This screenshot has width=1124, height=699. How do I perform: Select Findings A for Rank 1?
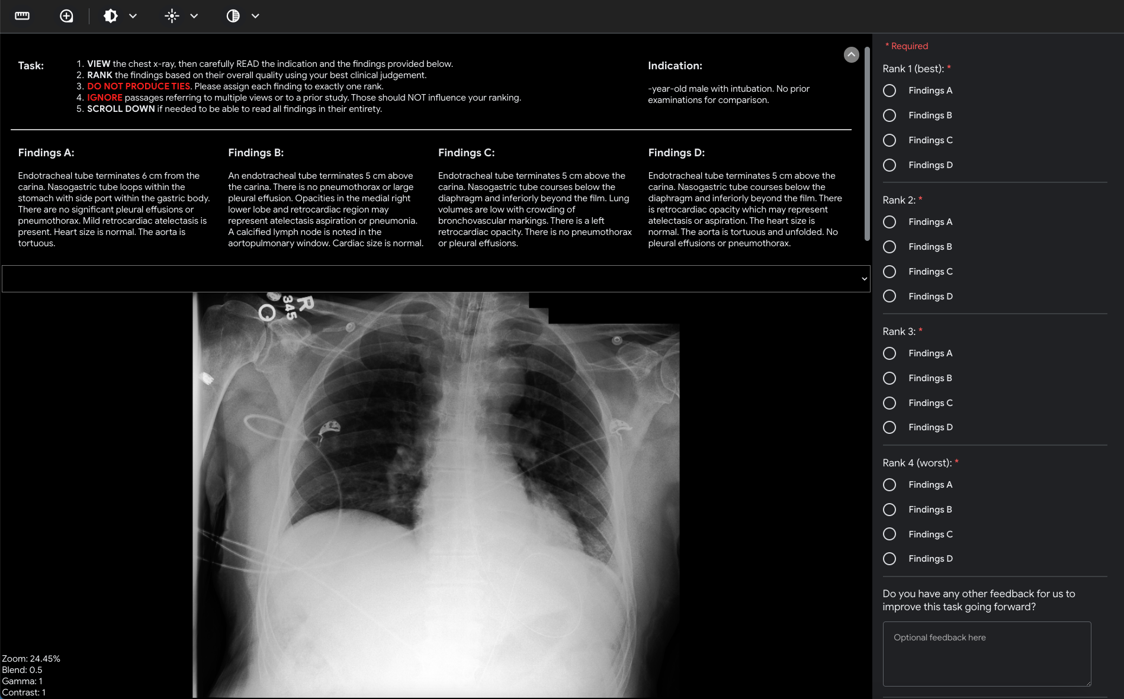pyautogui.click(x=889, y=91)
